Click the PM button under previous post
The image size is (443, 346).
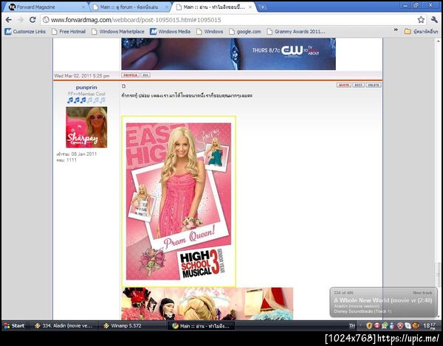pyautogui.click(x=145, y=75)
